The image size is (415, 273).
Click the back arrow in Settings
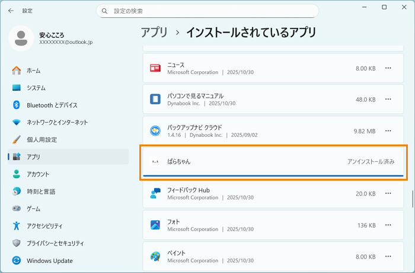tap(11, 11)
